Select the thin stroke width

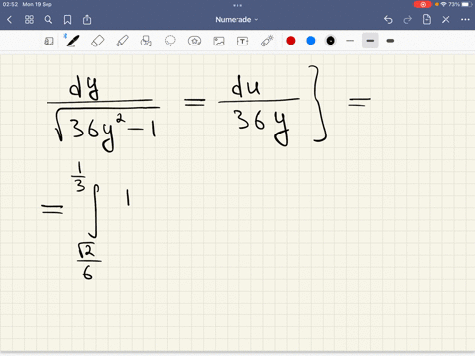350,41
